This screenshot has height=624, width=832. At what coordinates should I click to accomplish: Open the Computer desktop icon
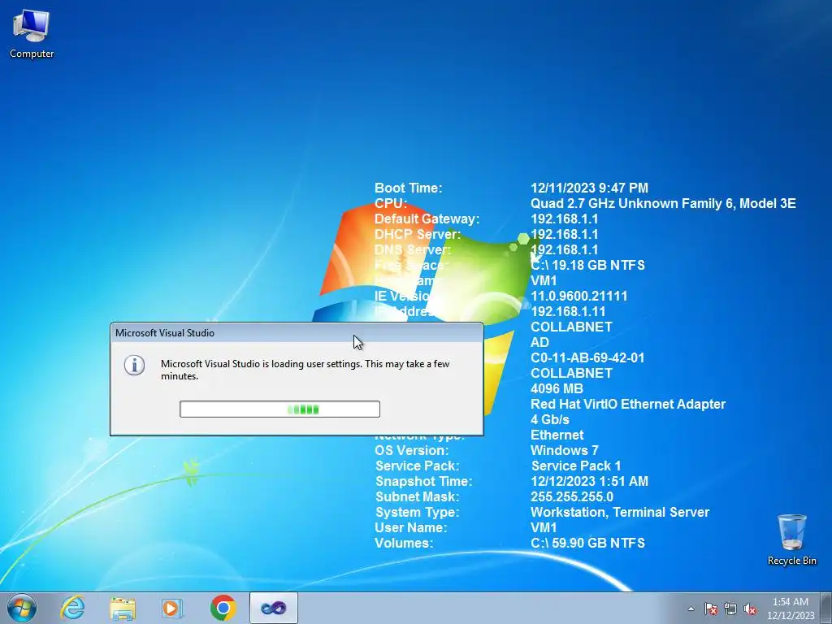[32, 34]
